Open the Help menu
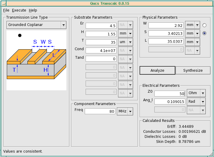 tap(33, 10)
